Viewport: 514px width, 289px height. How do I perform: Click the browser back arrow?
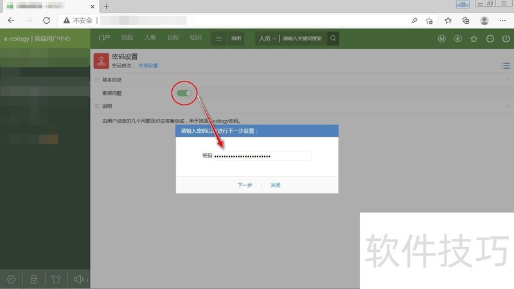[11, 21]
